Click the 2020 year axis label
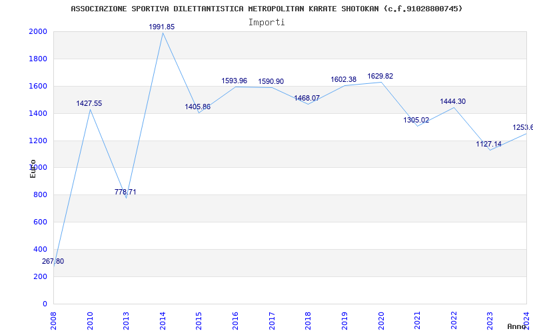The height and width of the screenshot is (333, 533). (380, 320)
